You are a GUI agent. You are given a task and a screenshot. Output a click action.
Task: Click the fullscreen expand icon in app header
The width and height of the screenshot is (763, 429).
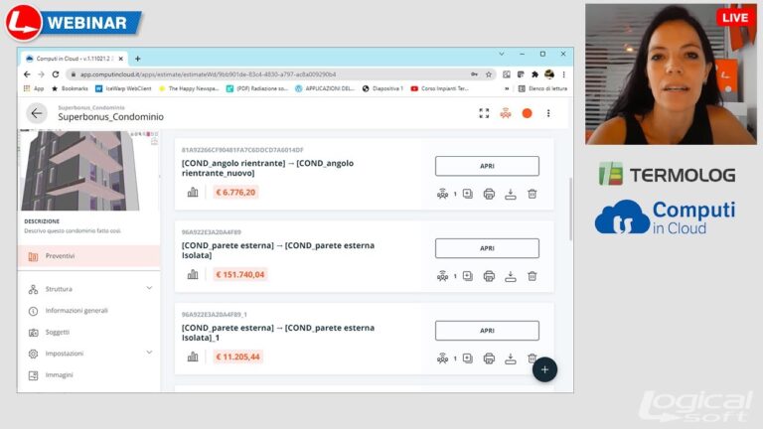[484, 113]
